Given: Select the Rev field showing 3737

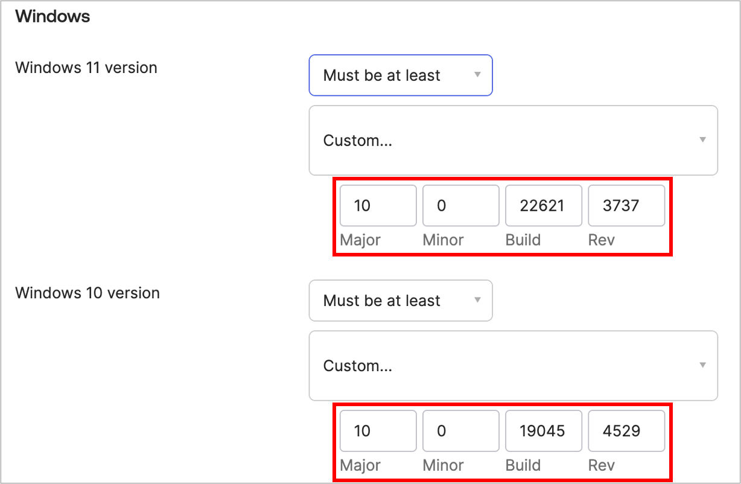Looking at the screenshot, I should coord(626,206).
